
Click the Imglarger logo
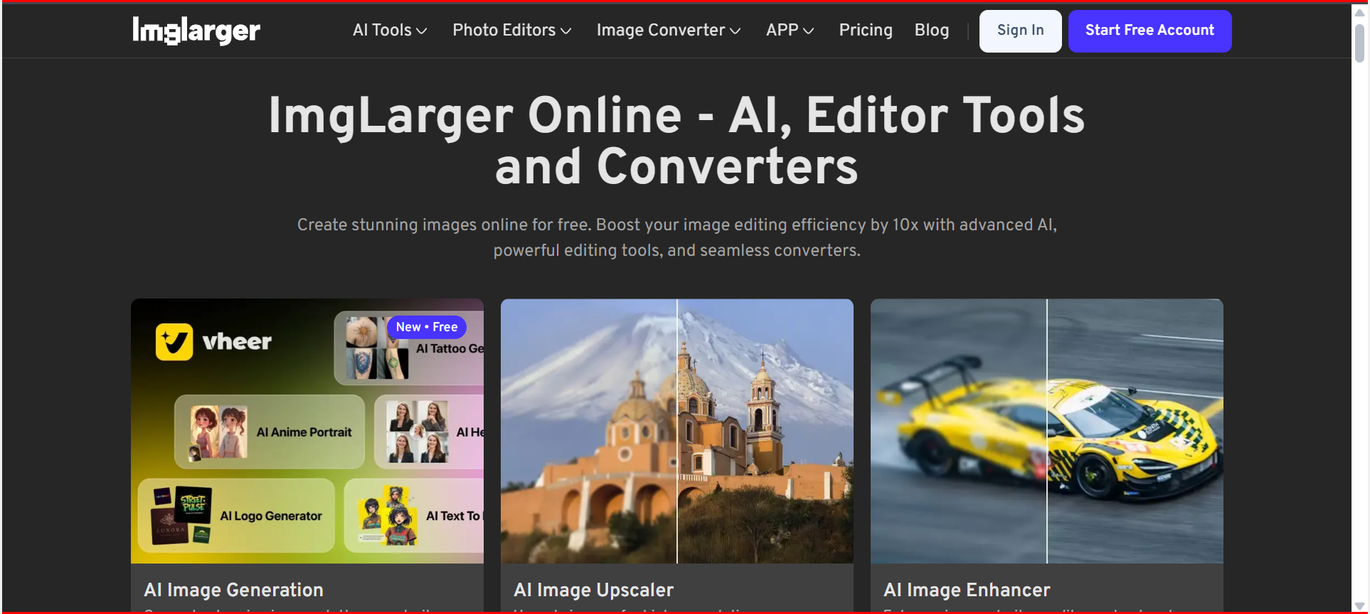[x=196, y=31]
